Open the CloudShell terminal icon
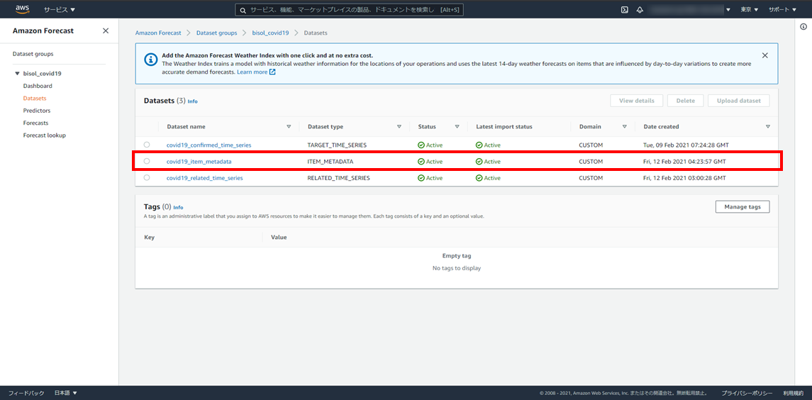Image resolution: width=812 pixels, height=400 pixels. click(x=624, y=10)
